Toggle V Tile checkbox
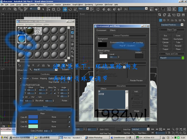Viewport: 187px width, 140px height. tap(55, 93)
